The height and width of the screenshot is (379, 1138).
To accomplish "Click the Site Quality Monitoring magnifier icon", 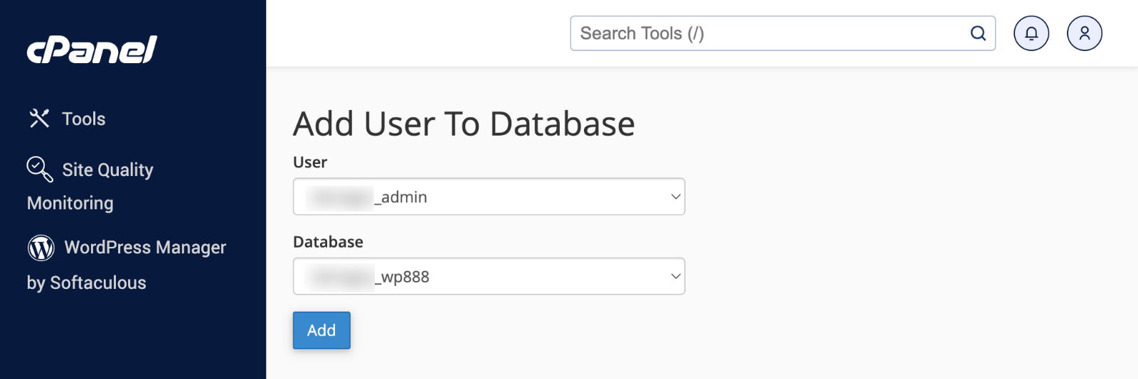I will (40, 169).
